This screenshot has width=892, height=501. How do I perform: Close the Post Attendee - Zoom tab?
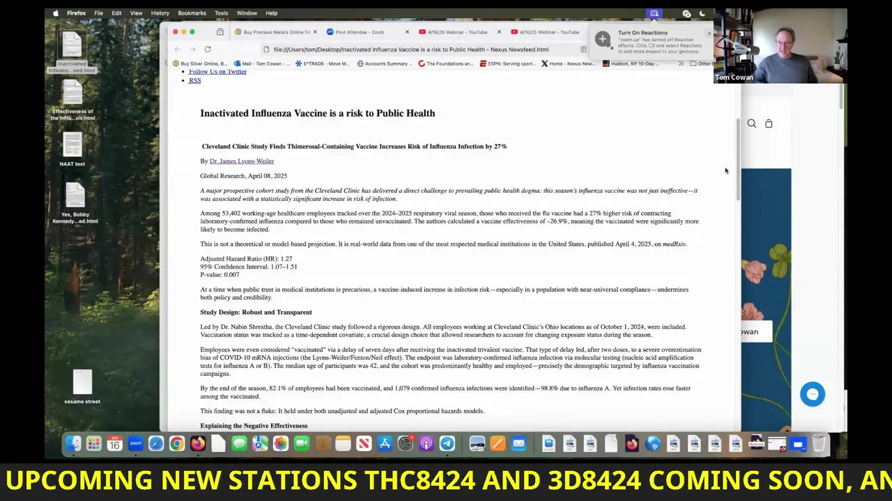point(407,32)
